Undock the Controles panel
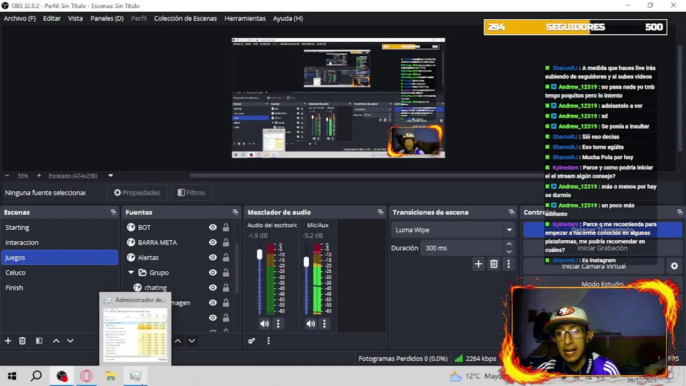Viewport: 686px width, 386px height. click(680, 212)
